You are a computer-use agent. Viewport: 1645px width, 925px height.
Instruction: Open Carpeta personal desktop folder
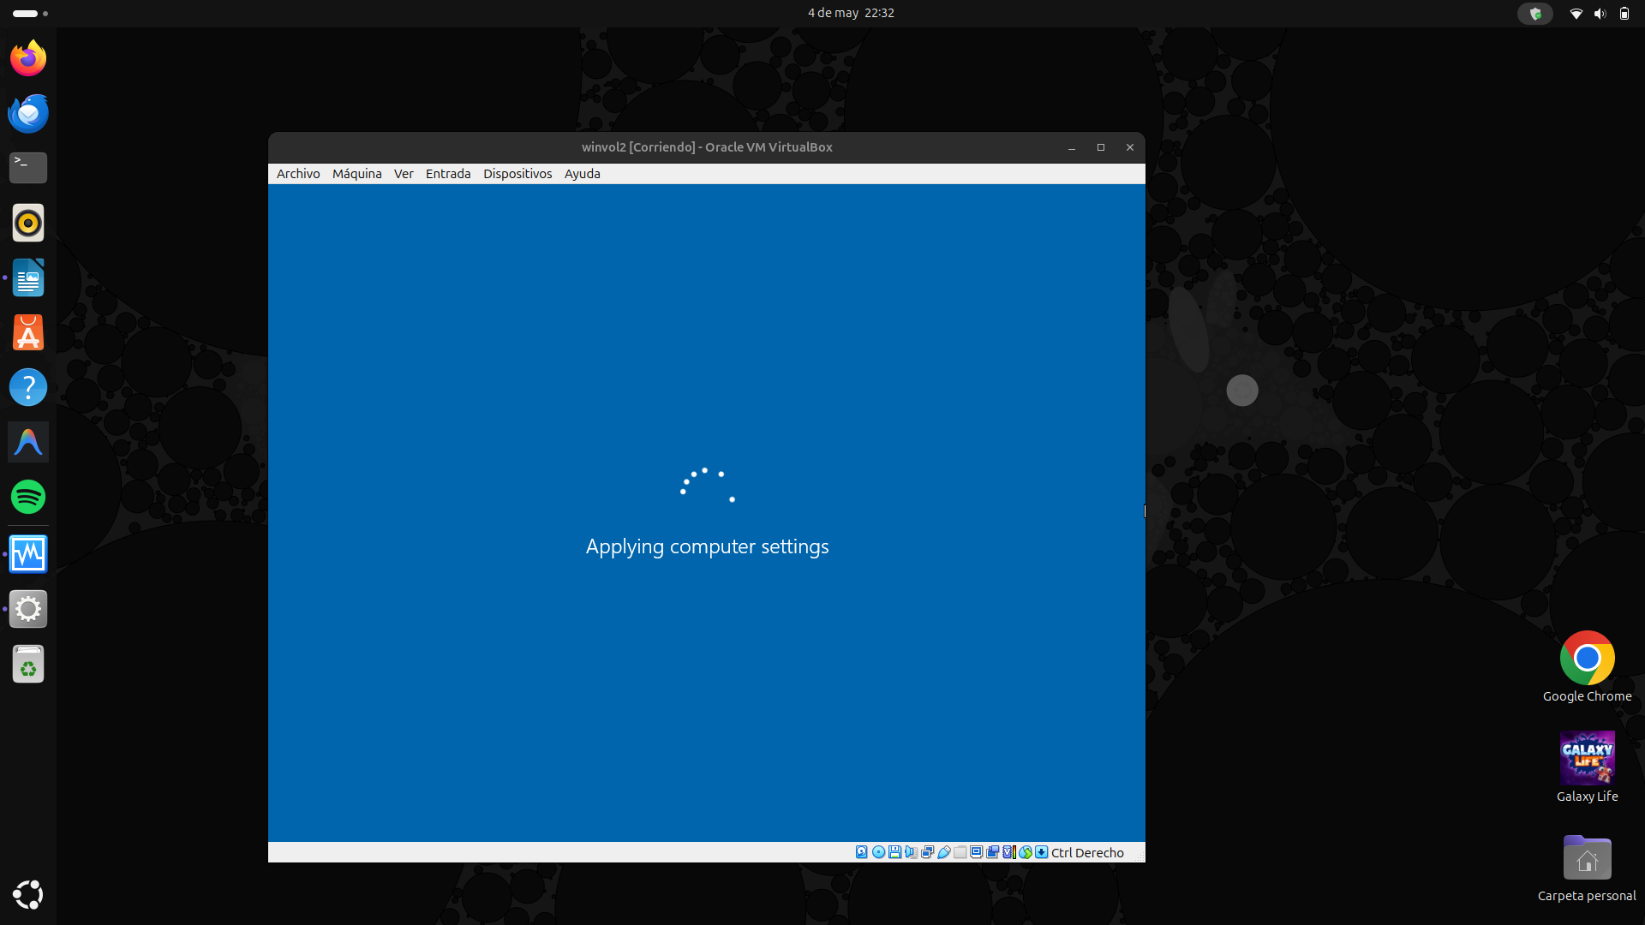point(1587,868)
